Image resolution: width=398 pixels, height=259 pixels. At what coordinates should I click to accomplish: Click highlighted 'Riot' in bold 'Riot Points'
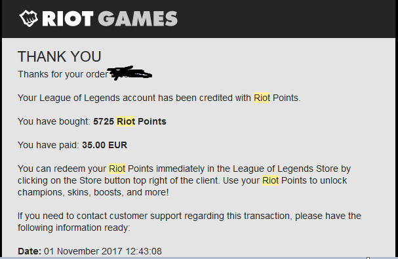pos(126,121)
